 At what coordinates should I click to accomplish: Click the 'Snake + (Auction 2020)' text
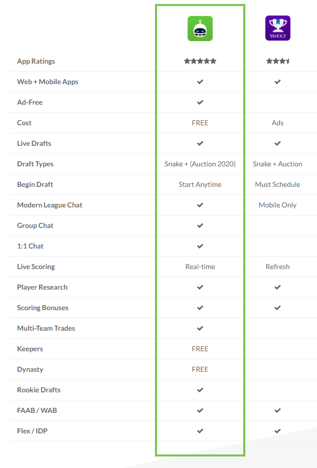click(x=200, y=164)
